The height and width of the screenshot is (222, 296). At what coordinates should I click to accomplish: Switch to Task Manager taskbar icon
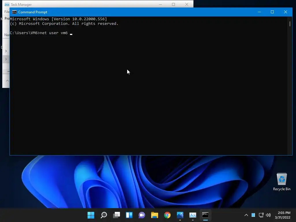click(x=193, y=215)
